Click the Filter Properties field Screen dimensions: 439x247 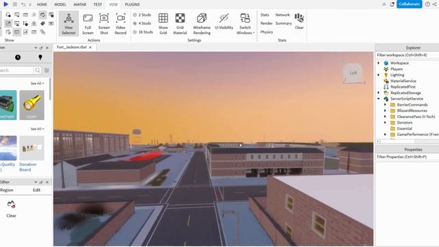(407, 157)
